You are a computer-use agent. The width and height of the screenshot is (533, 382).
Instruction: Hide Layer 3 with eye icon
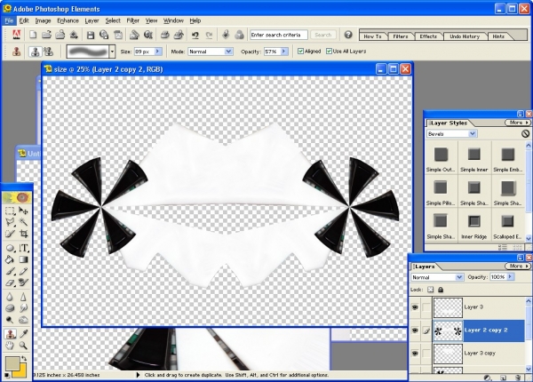click(415, 307)
